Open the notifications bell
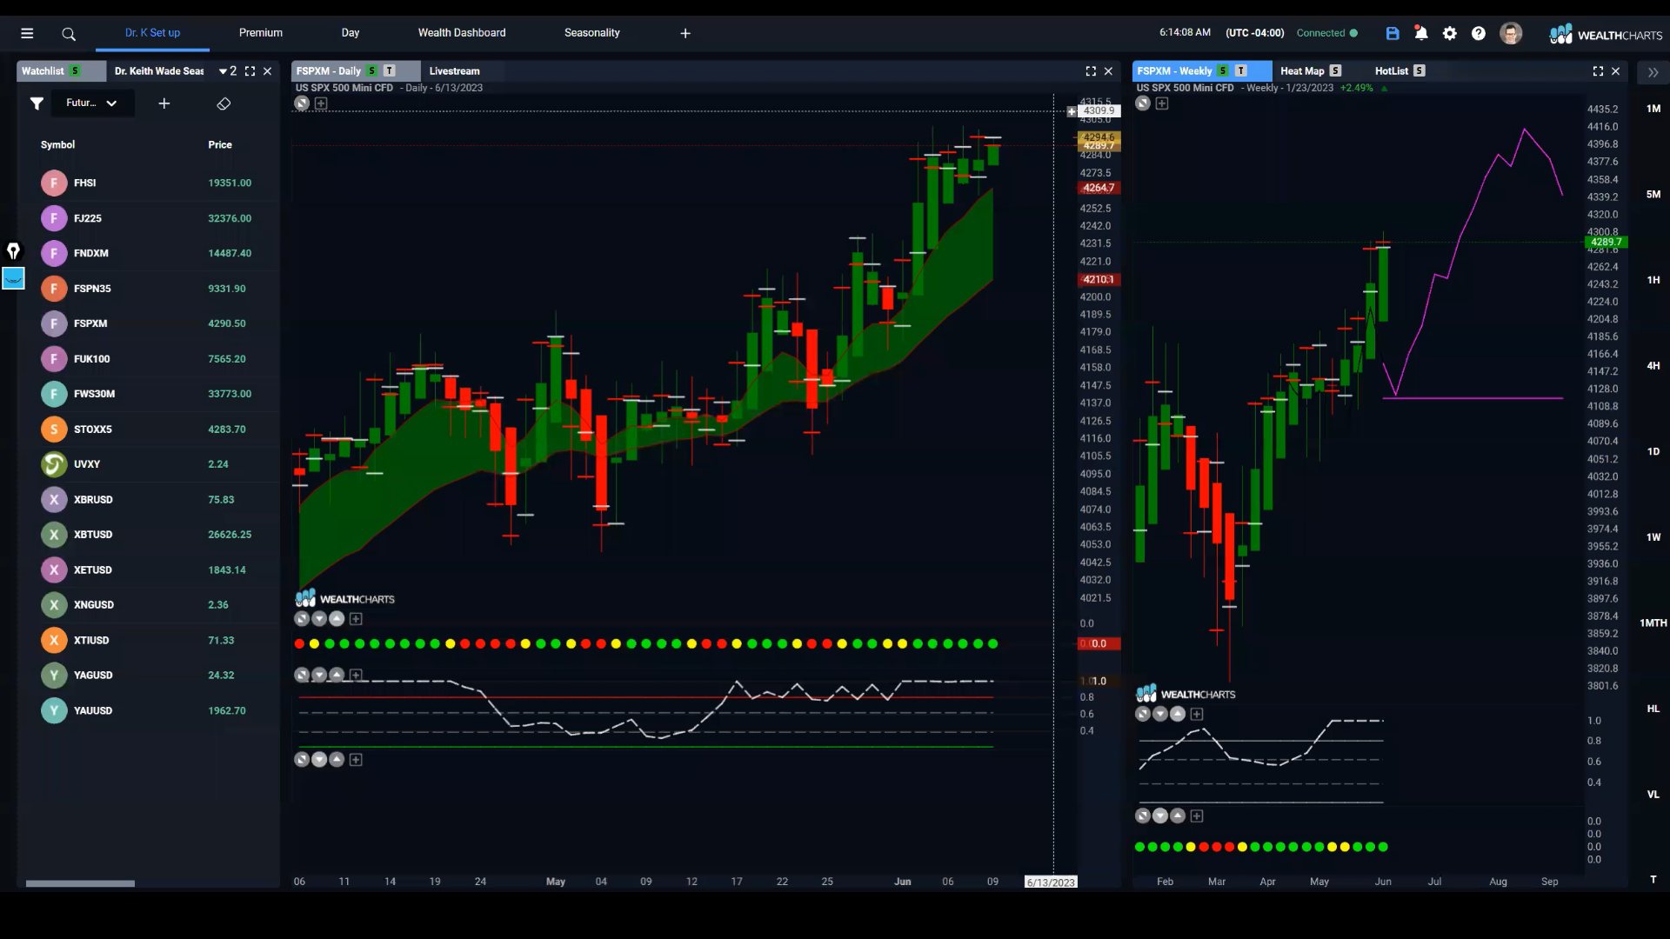 1421,33
